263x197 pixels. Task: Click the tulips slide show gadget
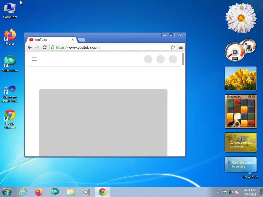point(241,78)
